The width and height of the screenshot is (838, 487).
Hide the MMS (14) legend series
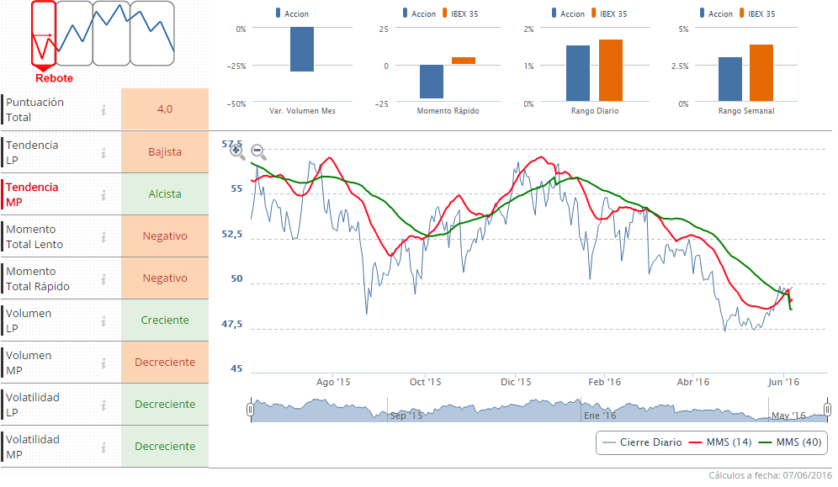click(719, 442)
